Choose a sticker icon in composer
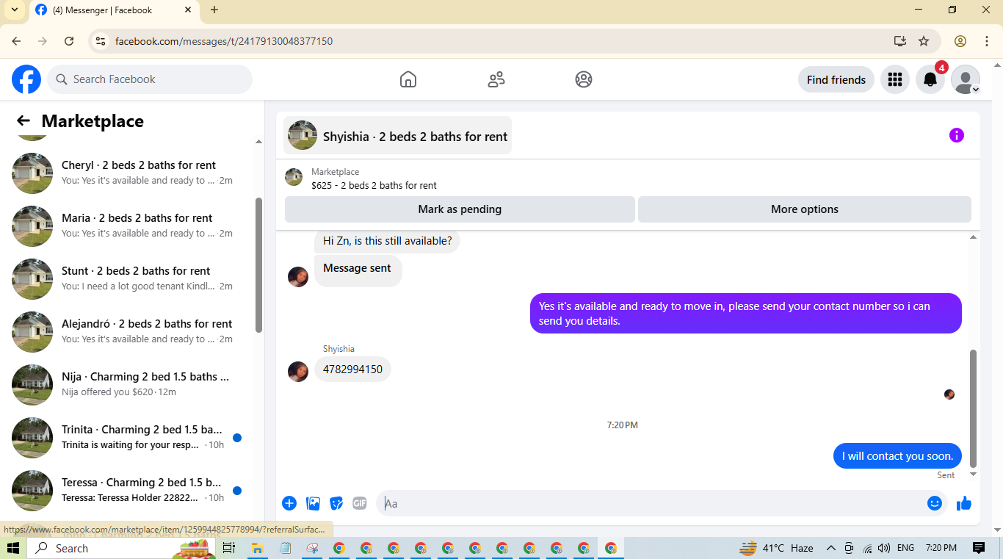This screenshot has width=1003, height=559. (x=336, y=503)
